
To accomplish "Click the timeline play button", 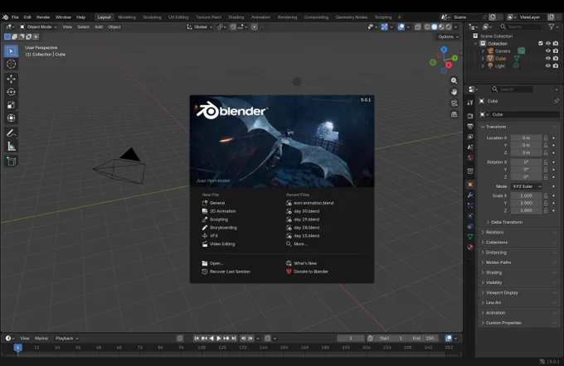I will (x=219, y=339).
